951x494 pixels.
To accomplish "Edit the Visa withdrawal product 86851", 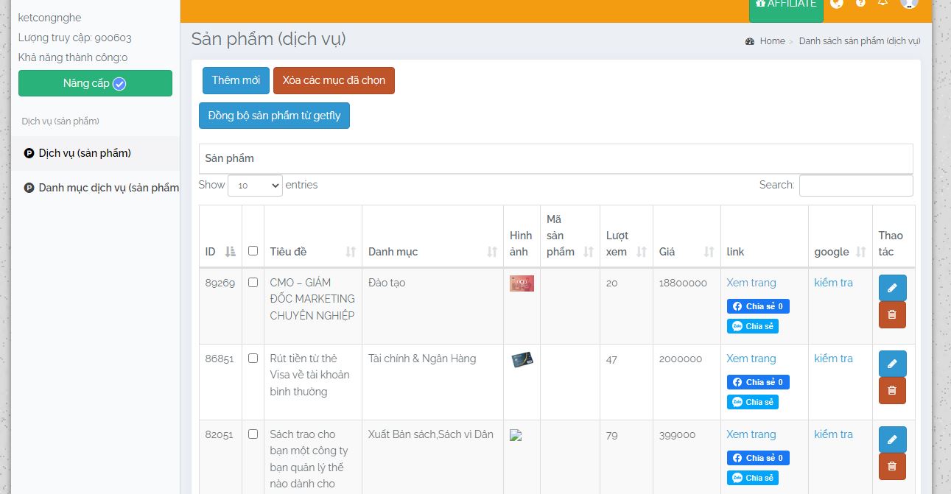I will coord(892,364).
